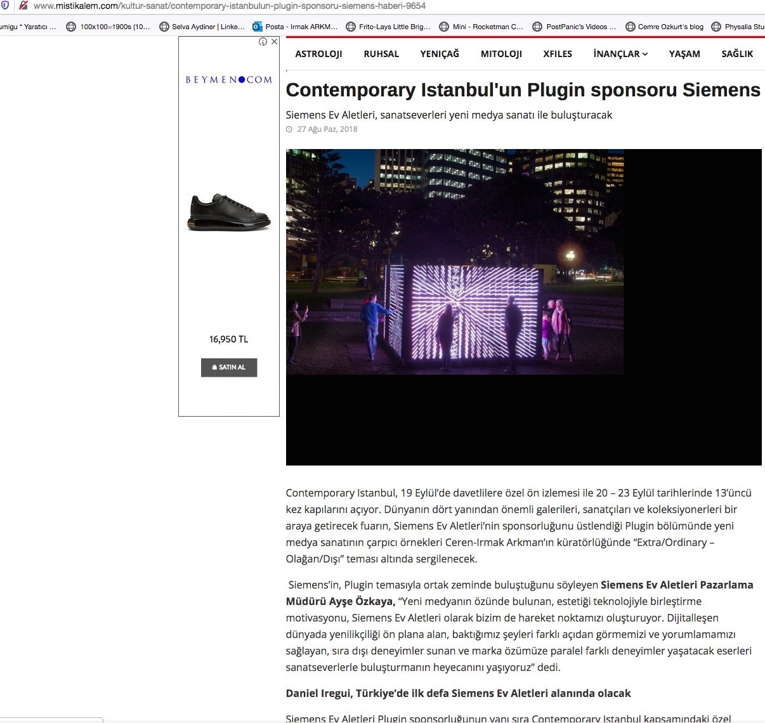Open the Frito-Lays Little Brig bookmark
This screenshot has width=765, height=723.
click(388, 27)
